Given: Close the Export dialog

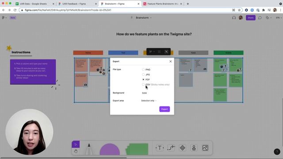Looking at the screenshot, I should pyautogui.click(x=171, y=61).
